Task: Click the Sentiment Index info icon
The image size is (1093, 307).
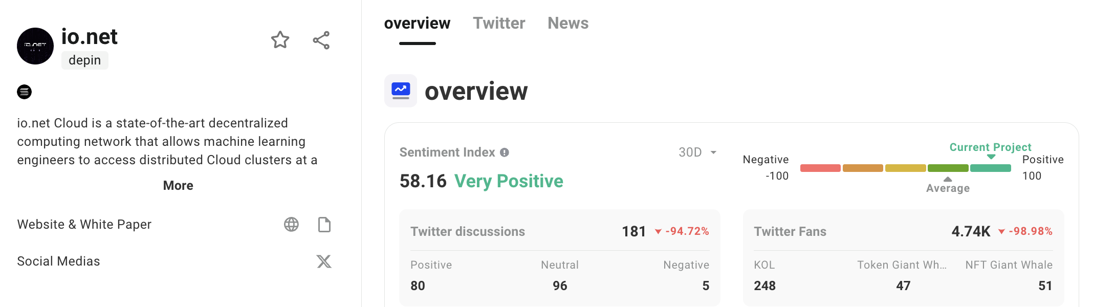Action: (x=505, y=152)
